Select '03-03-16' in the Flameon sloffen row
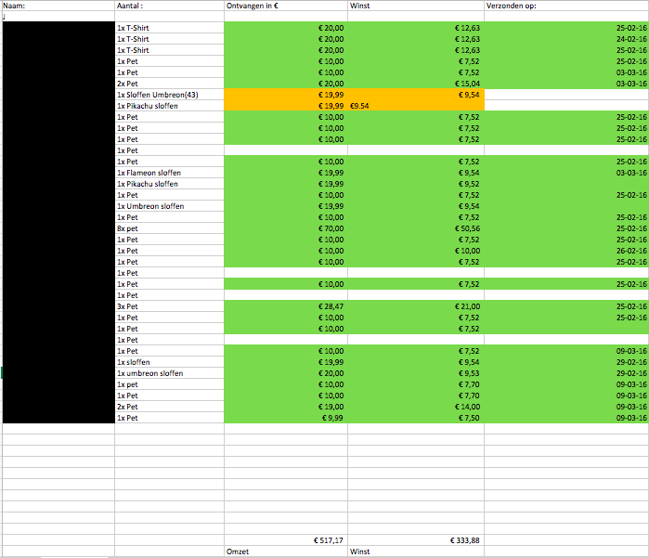 pos(566,173)
